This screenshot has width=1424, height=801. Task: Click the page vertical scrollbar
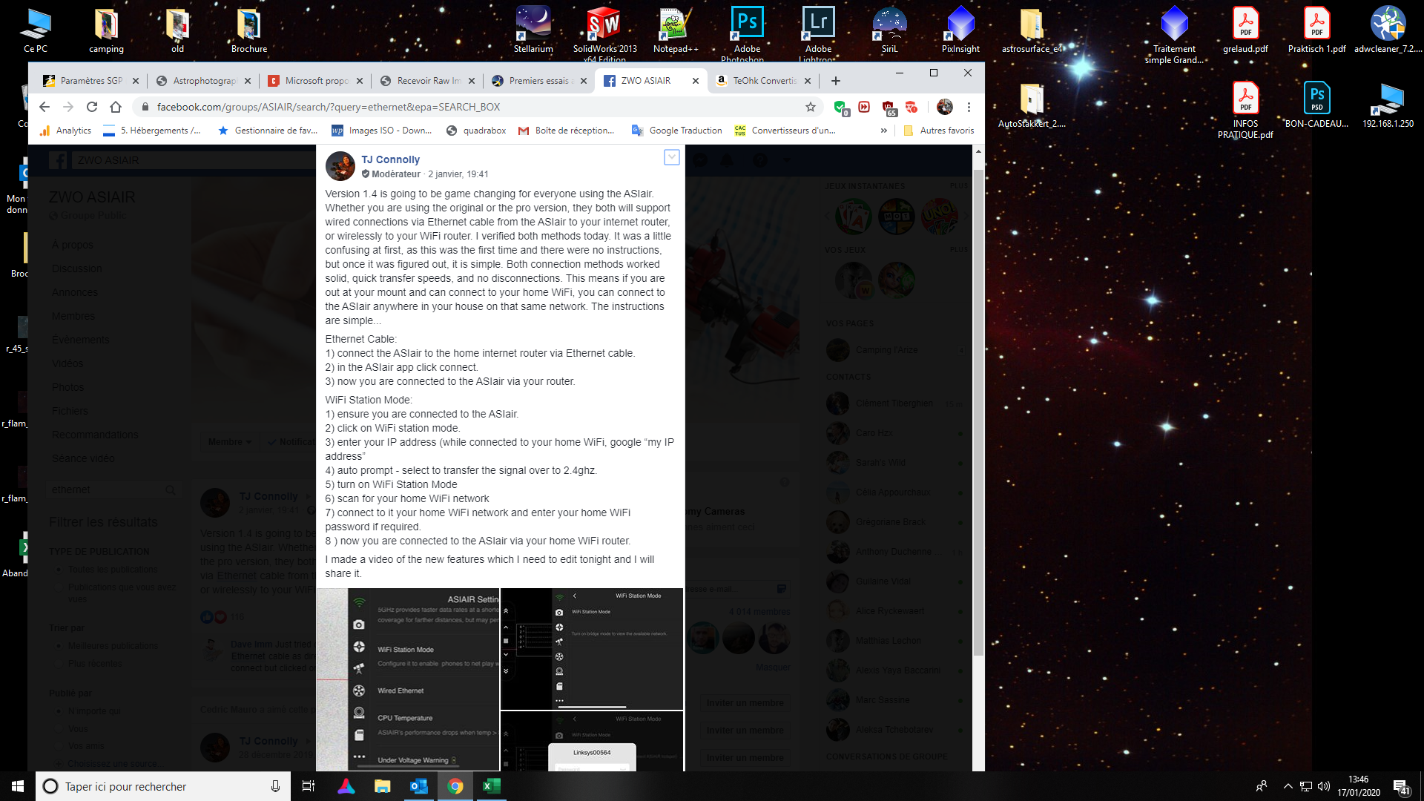coord(978,408)
